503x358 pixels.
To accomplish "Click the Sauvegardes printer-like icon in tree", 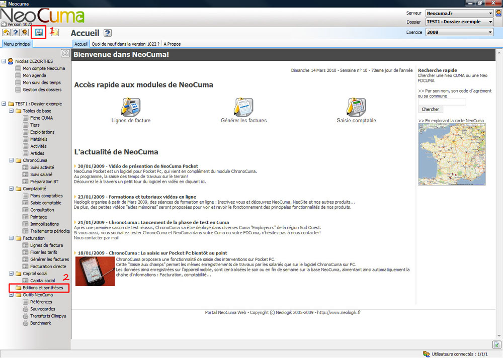I will [26, 309].
